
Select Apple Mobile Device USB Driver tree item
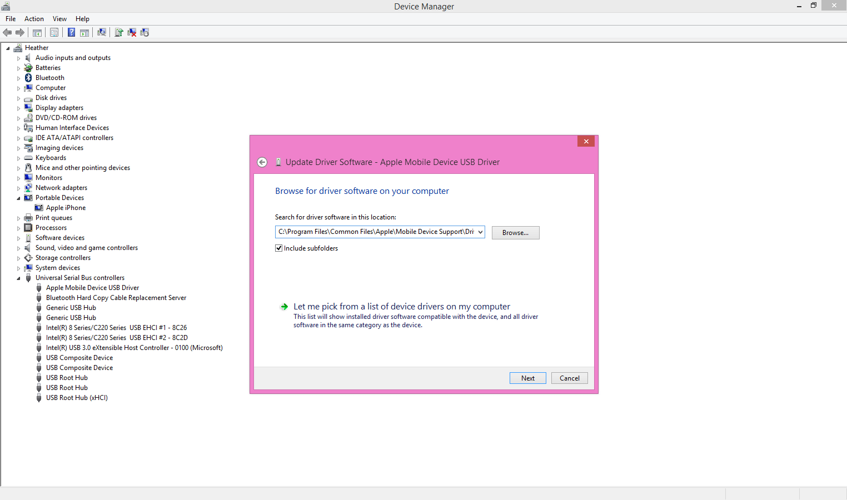92,288
